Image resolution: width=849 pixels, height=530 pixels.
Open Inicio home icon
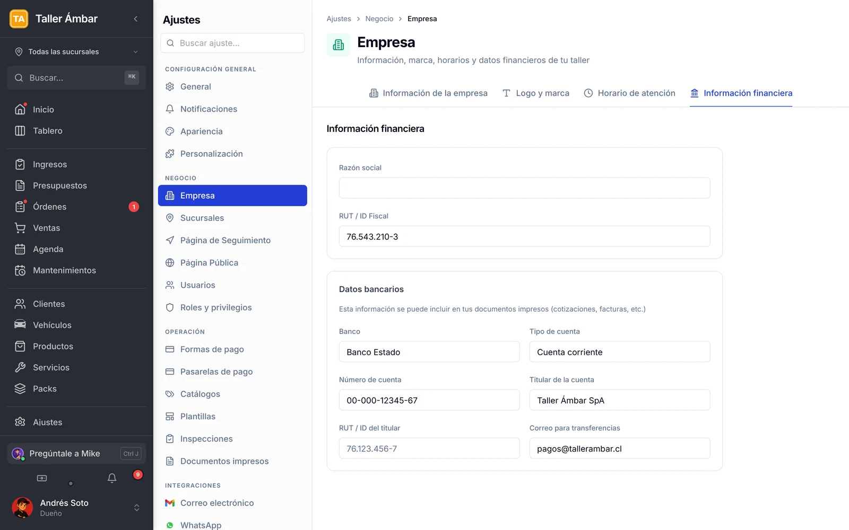pos(20,109)
